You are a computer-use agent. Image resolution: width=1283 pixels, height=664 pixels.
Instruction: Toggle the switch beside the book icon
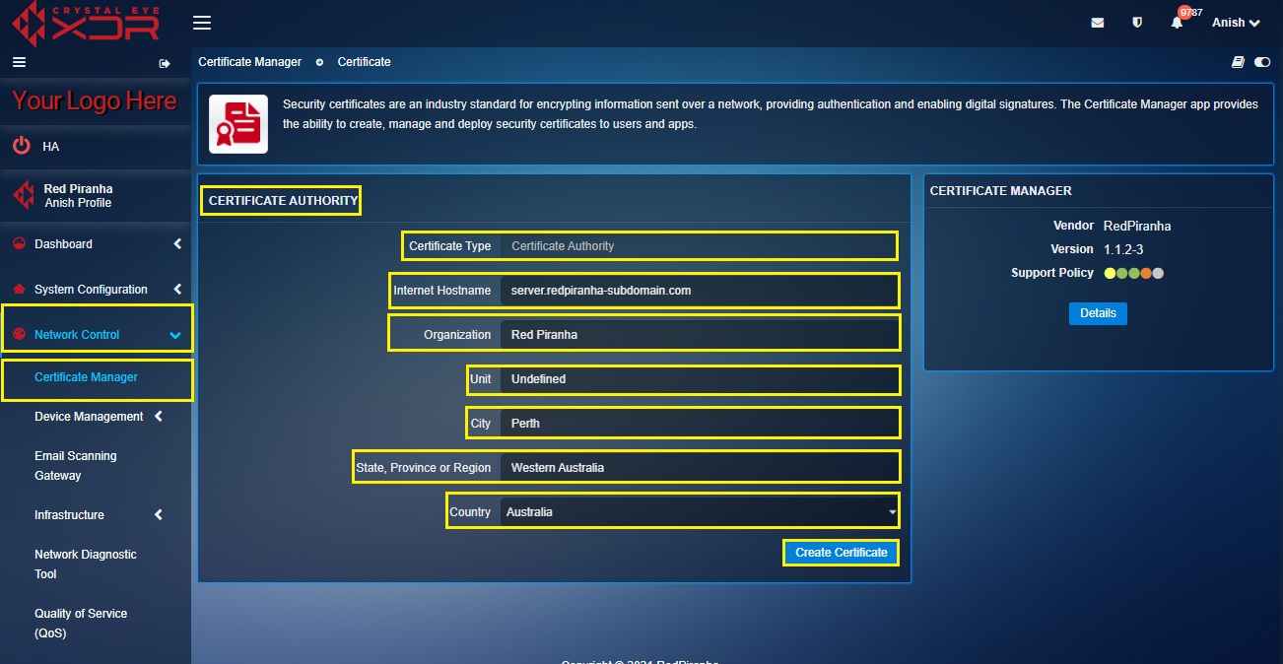point(1262,62)
